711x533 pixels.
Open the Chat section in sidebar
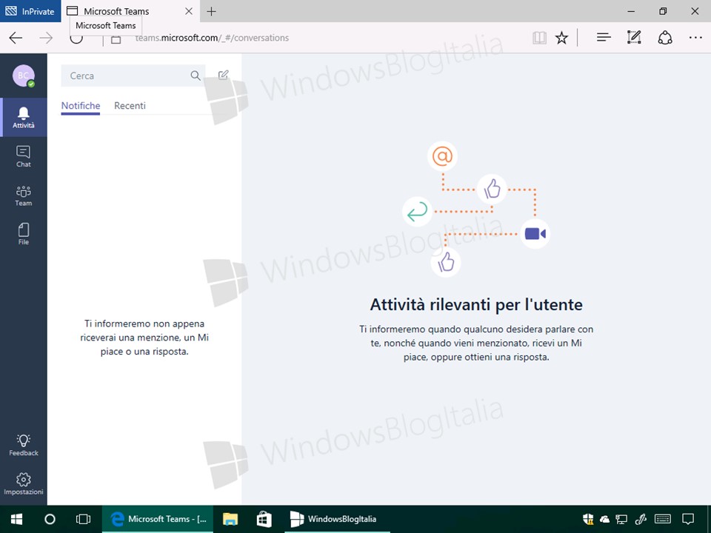click(x=24, y=156)
